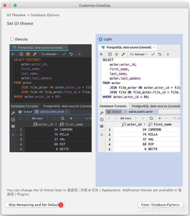This screenshot has height=216, width=190.
Task: Select sakila.public.actor tab in Darcula preview
Action: pos(51,112)
